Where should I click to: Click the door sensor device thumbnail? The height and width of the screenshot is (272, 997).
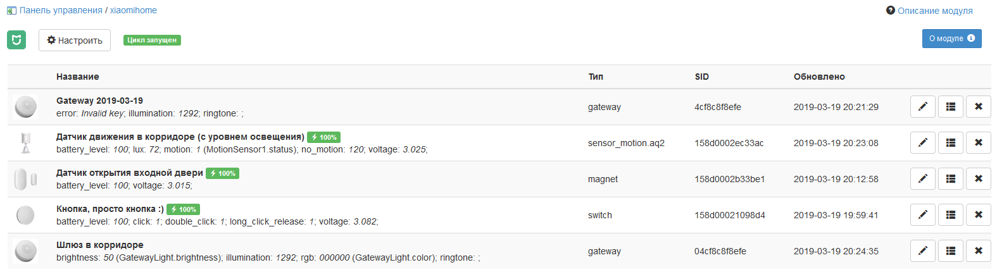pyautogui.click(x=26, y=179)
